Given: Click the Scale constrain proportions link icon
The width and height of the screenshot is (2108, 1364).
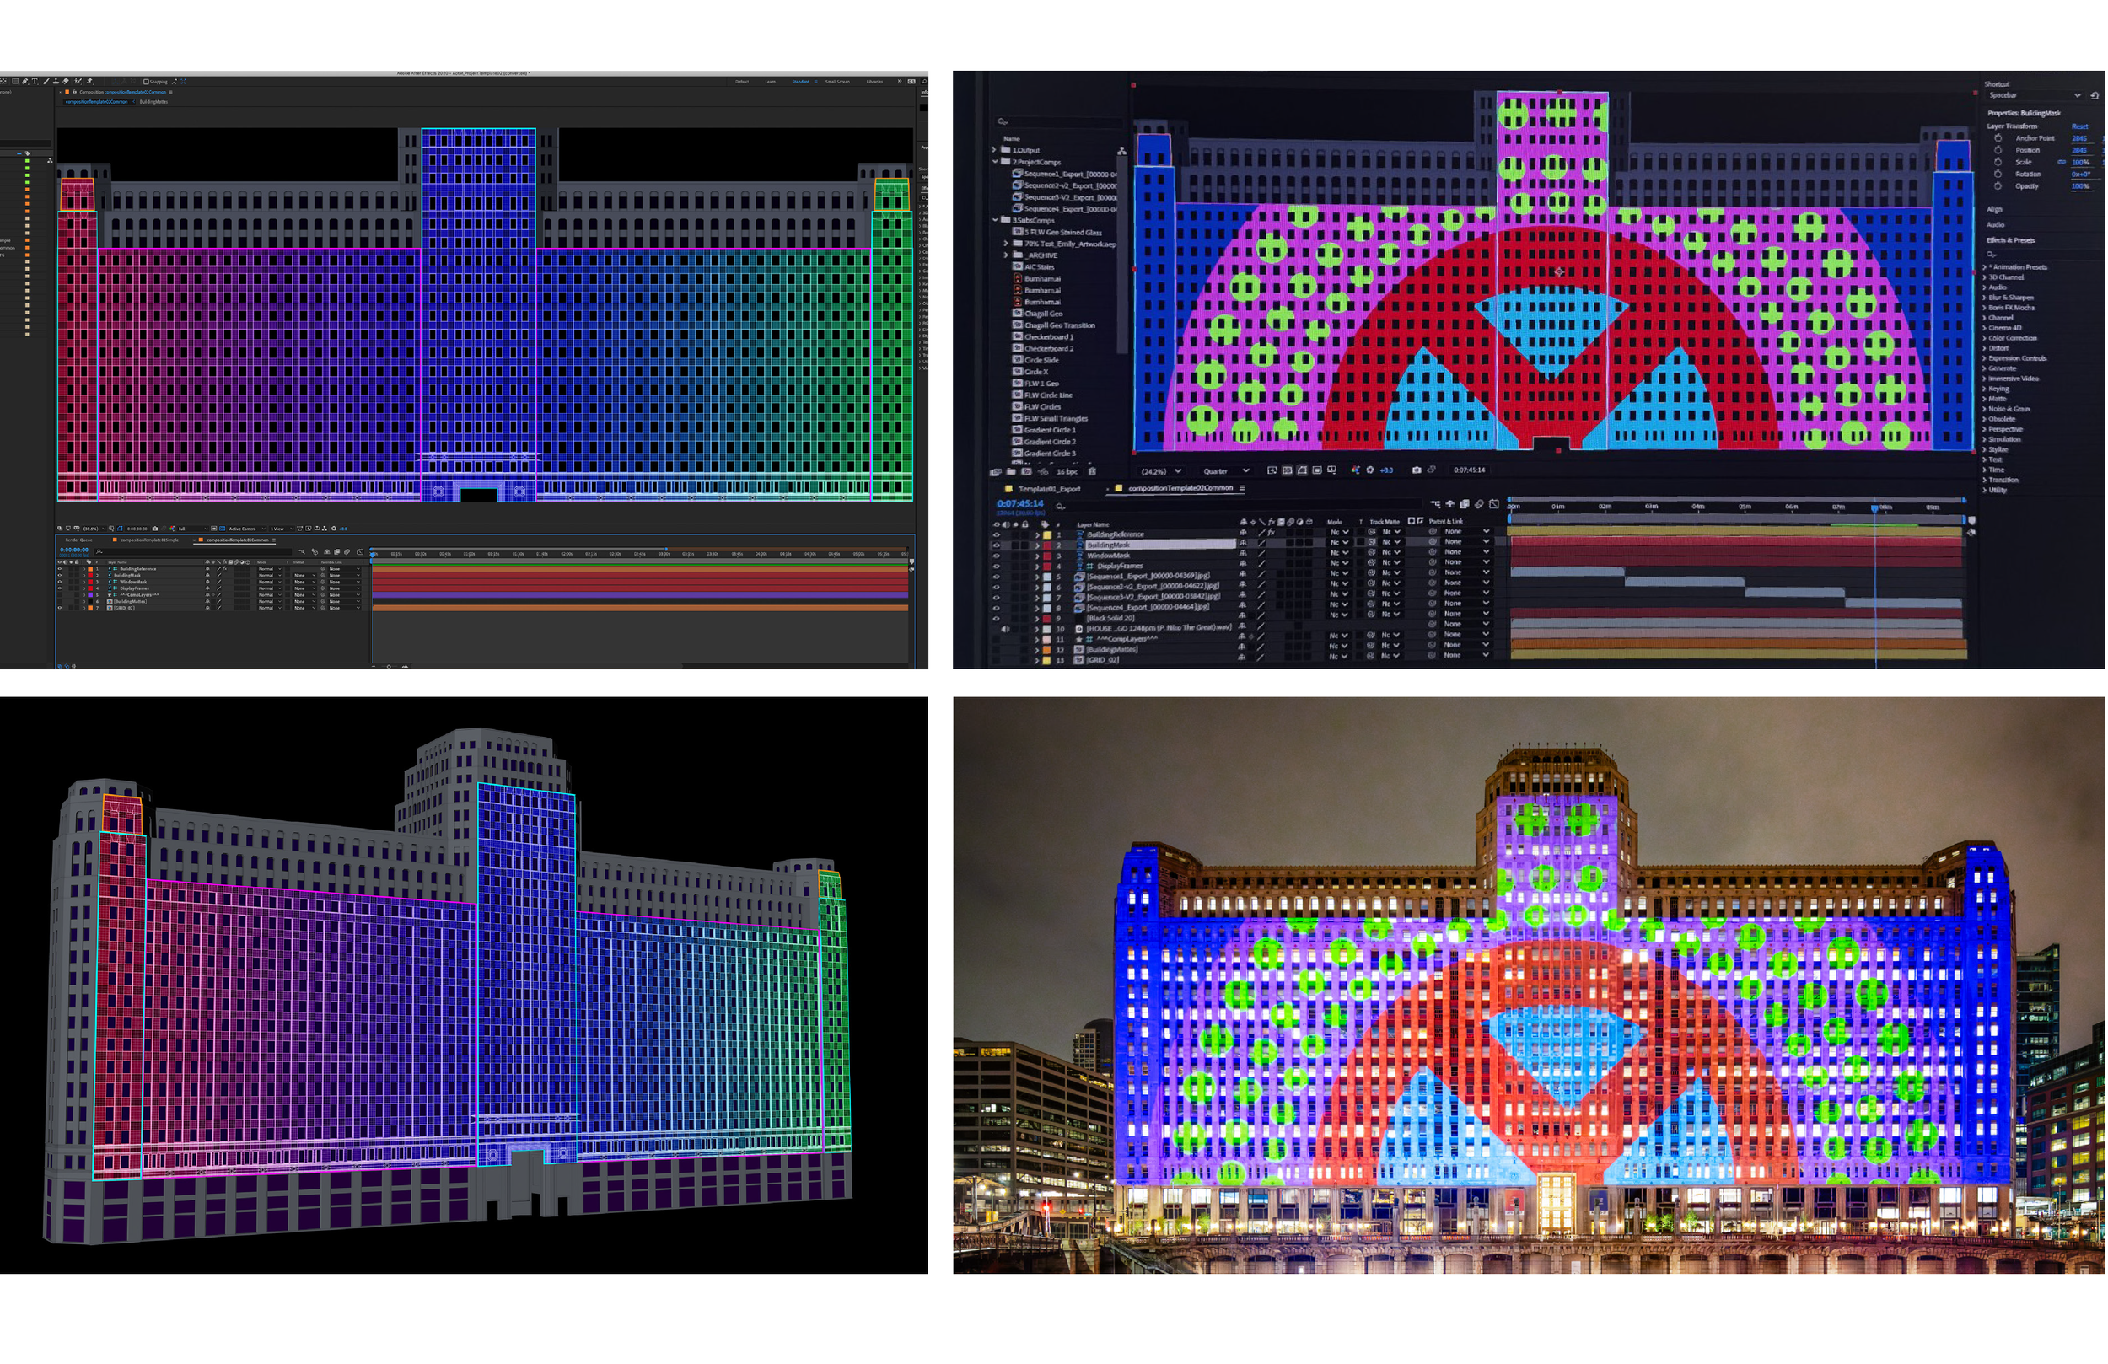Looking at the screenshot, I should [x=2062, y=162].
